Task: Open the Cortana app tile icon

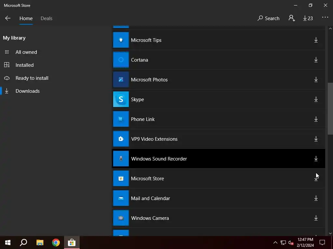Action: pos(121,60)
